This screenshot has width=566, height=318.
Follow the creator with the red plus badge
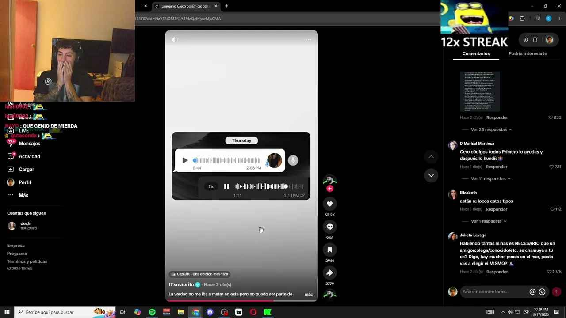(329, 189)
